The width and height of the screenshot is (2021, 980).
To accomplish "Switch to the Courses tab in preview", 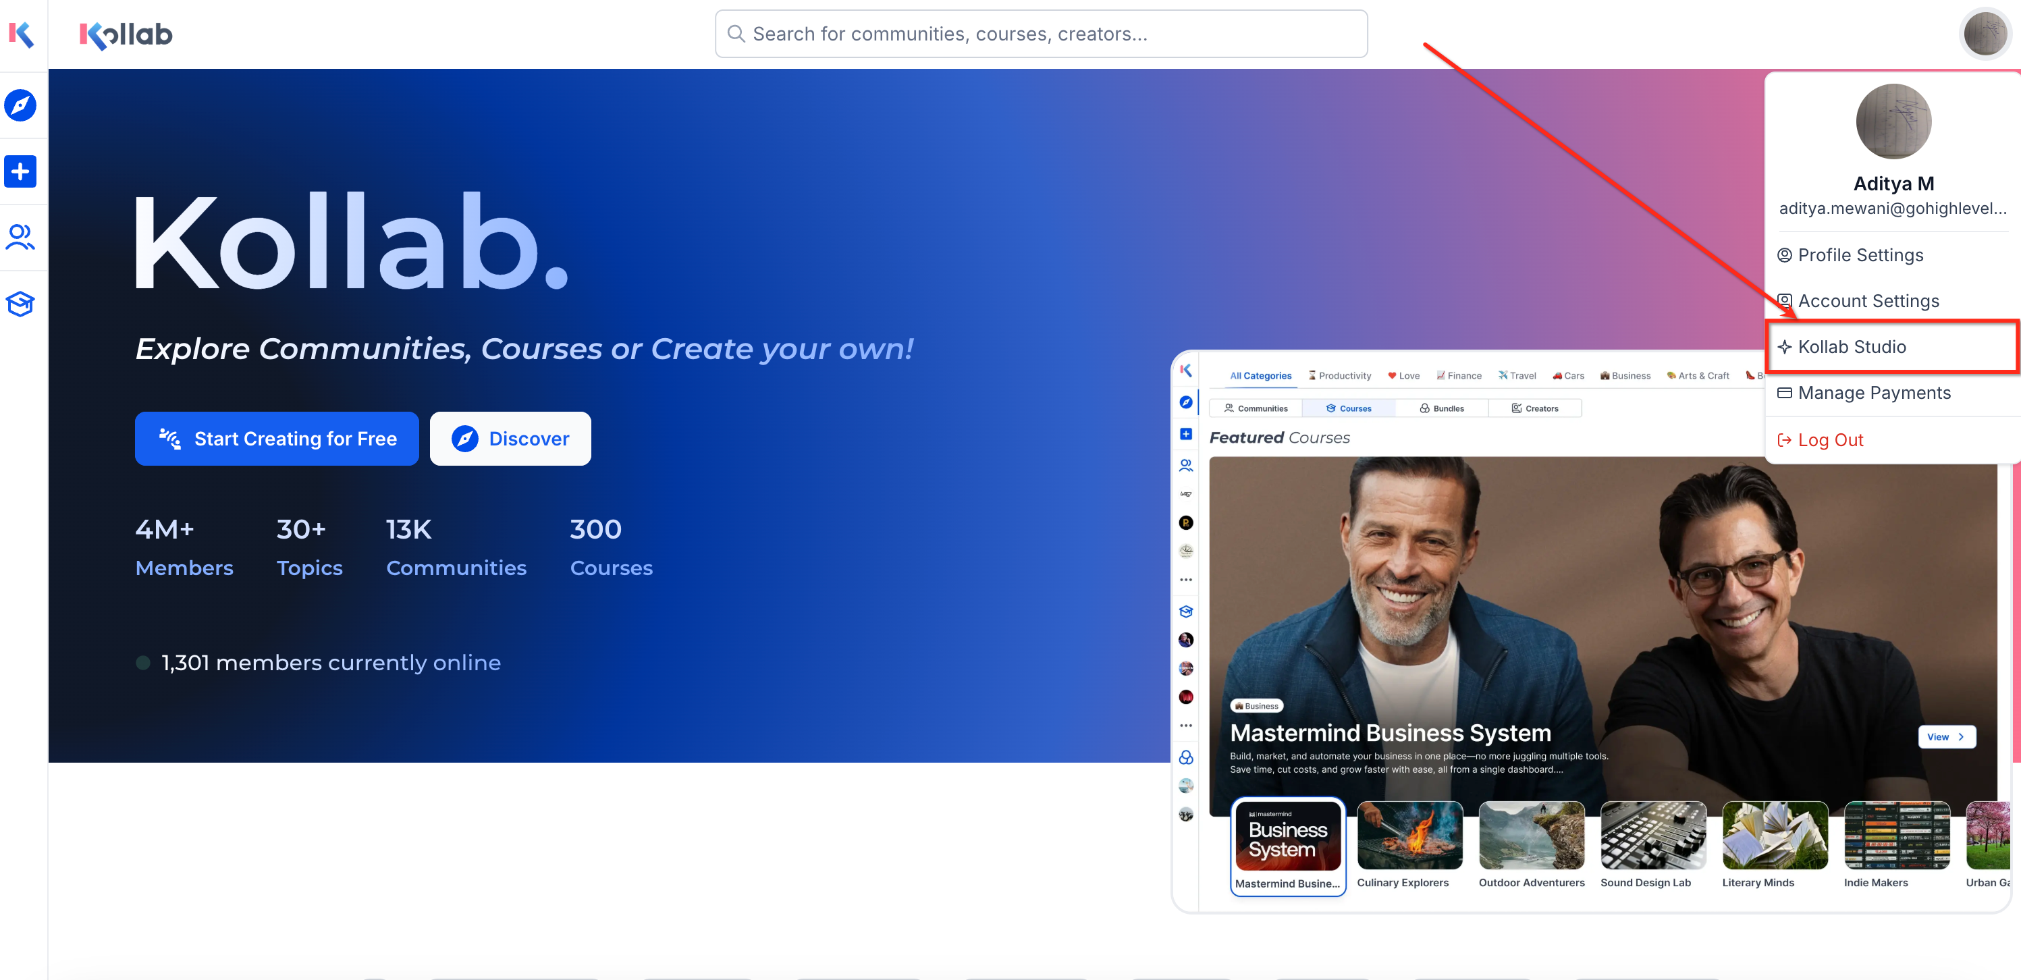I will click(x=1348, y=409).
